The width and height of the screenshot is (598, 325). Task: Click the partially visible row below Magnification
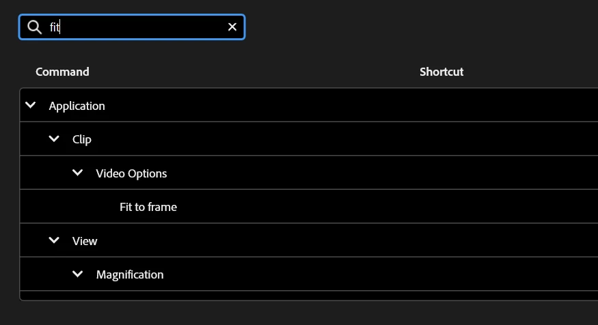(309, 296)
